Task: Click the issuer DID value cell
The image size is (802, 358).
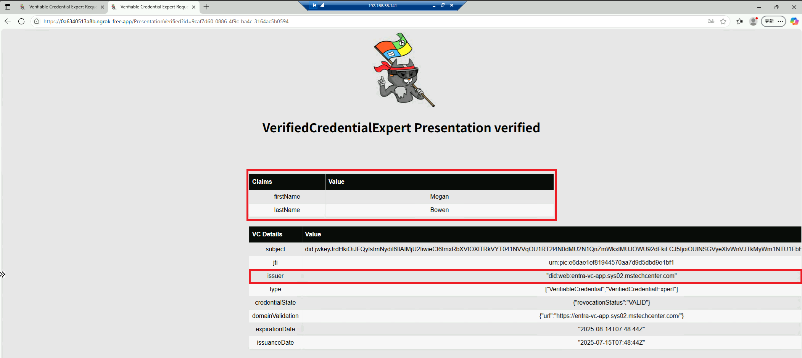Action: click(611, 276)
